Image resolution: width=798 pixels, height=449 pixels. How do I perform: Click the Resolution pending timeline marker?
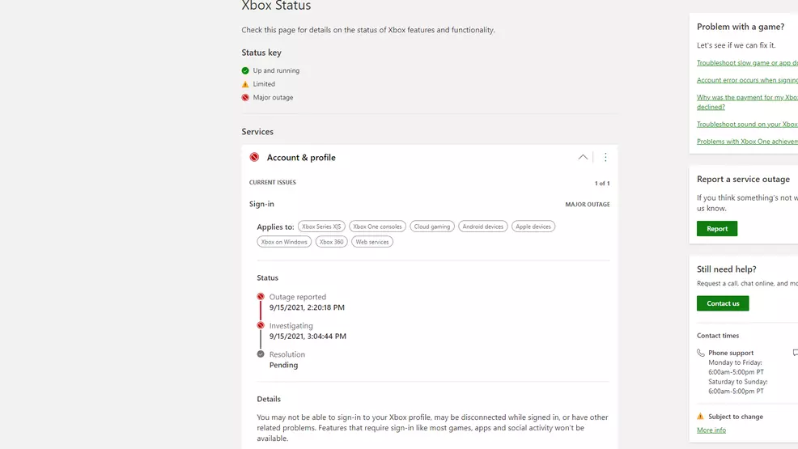click(261, 354)
